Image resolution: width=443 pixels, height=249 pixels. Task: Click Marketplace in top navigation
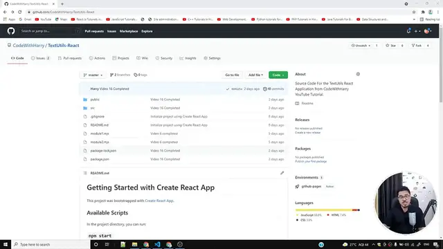pyautogui.click(x=129, y=31)
